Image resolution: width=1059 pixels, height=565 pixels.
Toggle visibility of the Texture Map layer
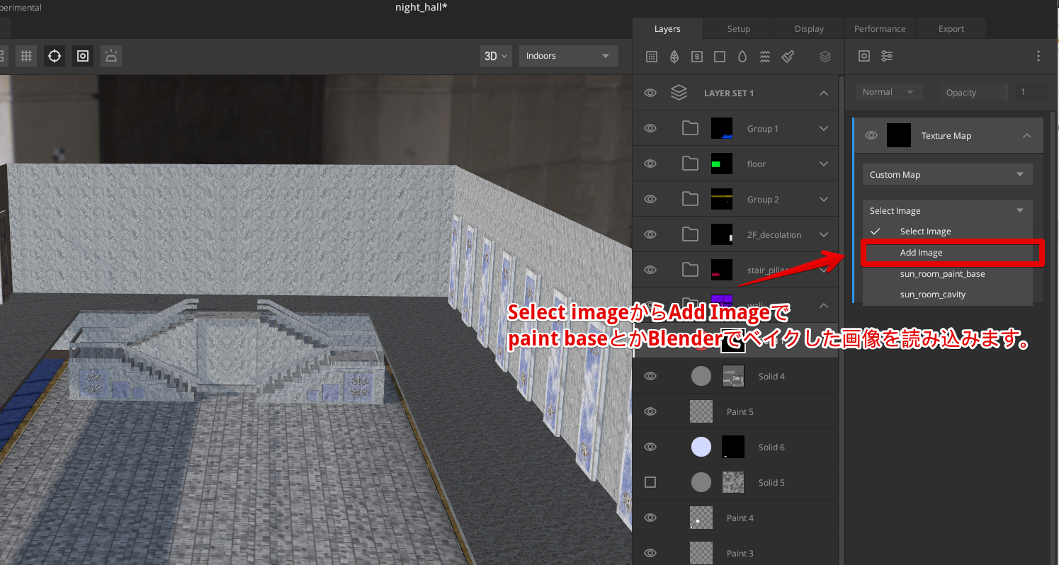(x=871, y=135)
